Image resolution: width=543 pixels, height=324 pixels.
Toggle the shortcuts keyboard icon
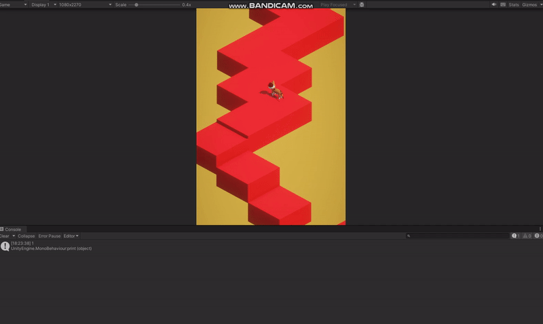(503, 5)
